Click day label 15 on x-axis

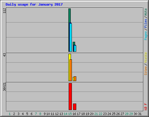70,114
